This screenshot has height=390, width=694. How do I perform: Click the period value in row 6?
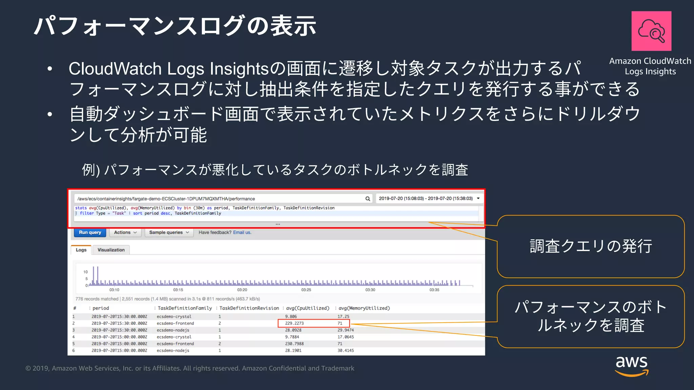(x=119, y=350)
